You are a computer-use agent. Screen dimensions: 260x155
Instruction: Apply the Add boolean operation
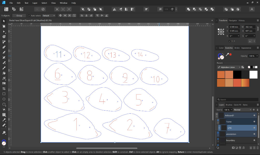click(189, 9)
